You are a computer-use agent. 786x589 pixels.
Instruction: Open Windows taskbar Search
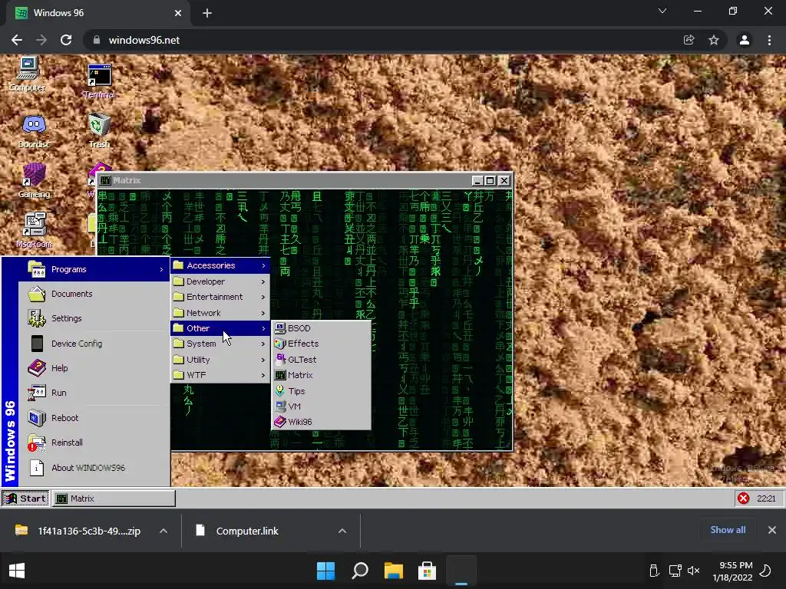point(360,571)
